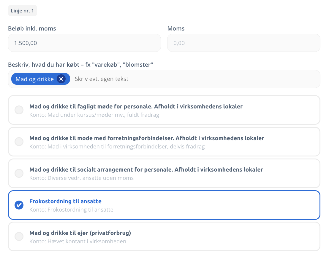Image resolution: width=329 pixels, height=256 pixels.
Task: Click 'Konto: Frokostordning til ansatte' subtext
Action: tap(71, 210)
